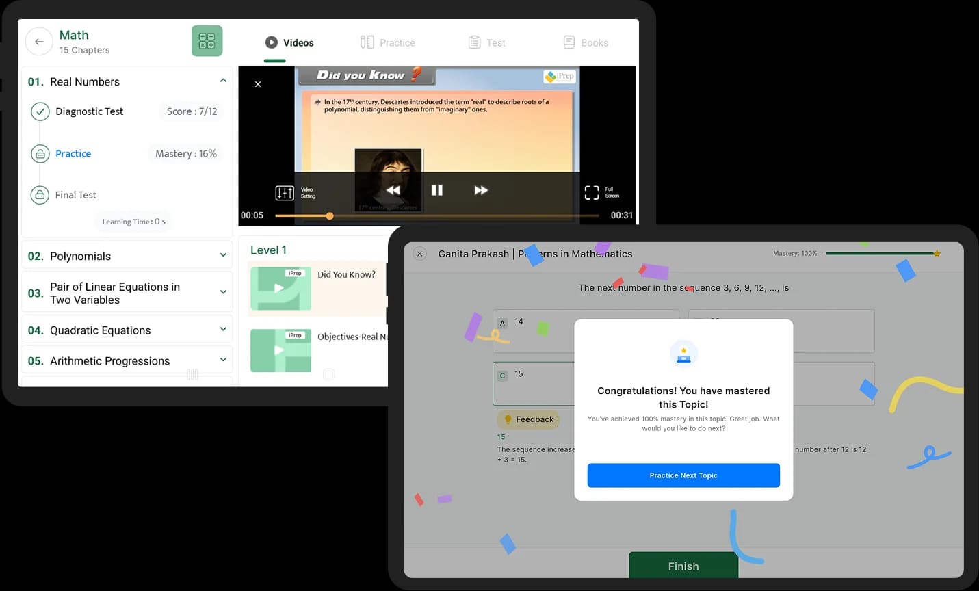The image size is (979, 591).
Task: Expand the 02. Polynomials chapter
Action: coord(223,255)
